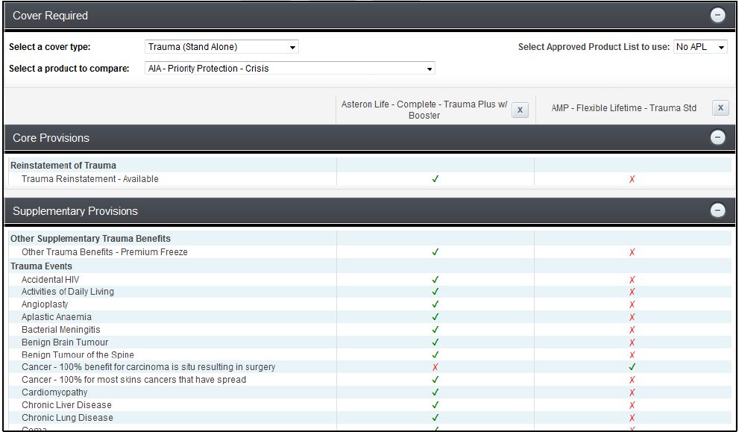Collapse the Supplementary Provisions section

tap(717, 210)
